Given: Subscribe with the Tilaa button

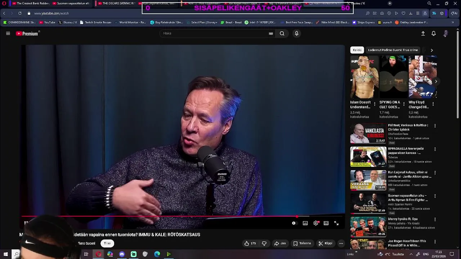Looking at the screenshot, I should (107, 244).
